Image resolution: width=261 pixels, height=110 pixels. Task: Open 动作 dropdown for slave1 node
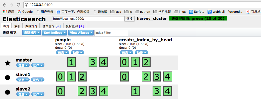click(38, 80)
